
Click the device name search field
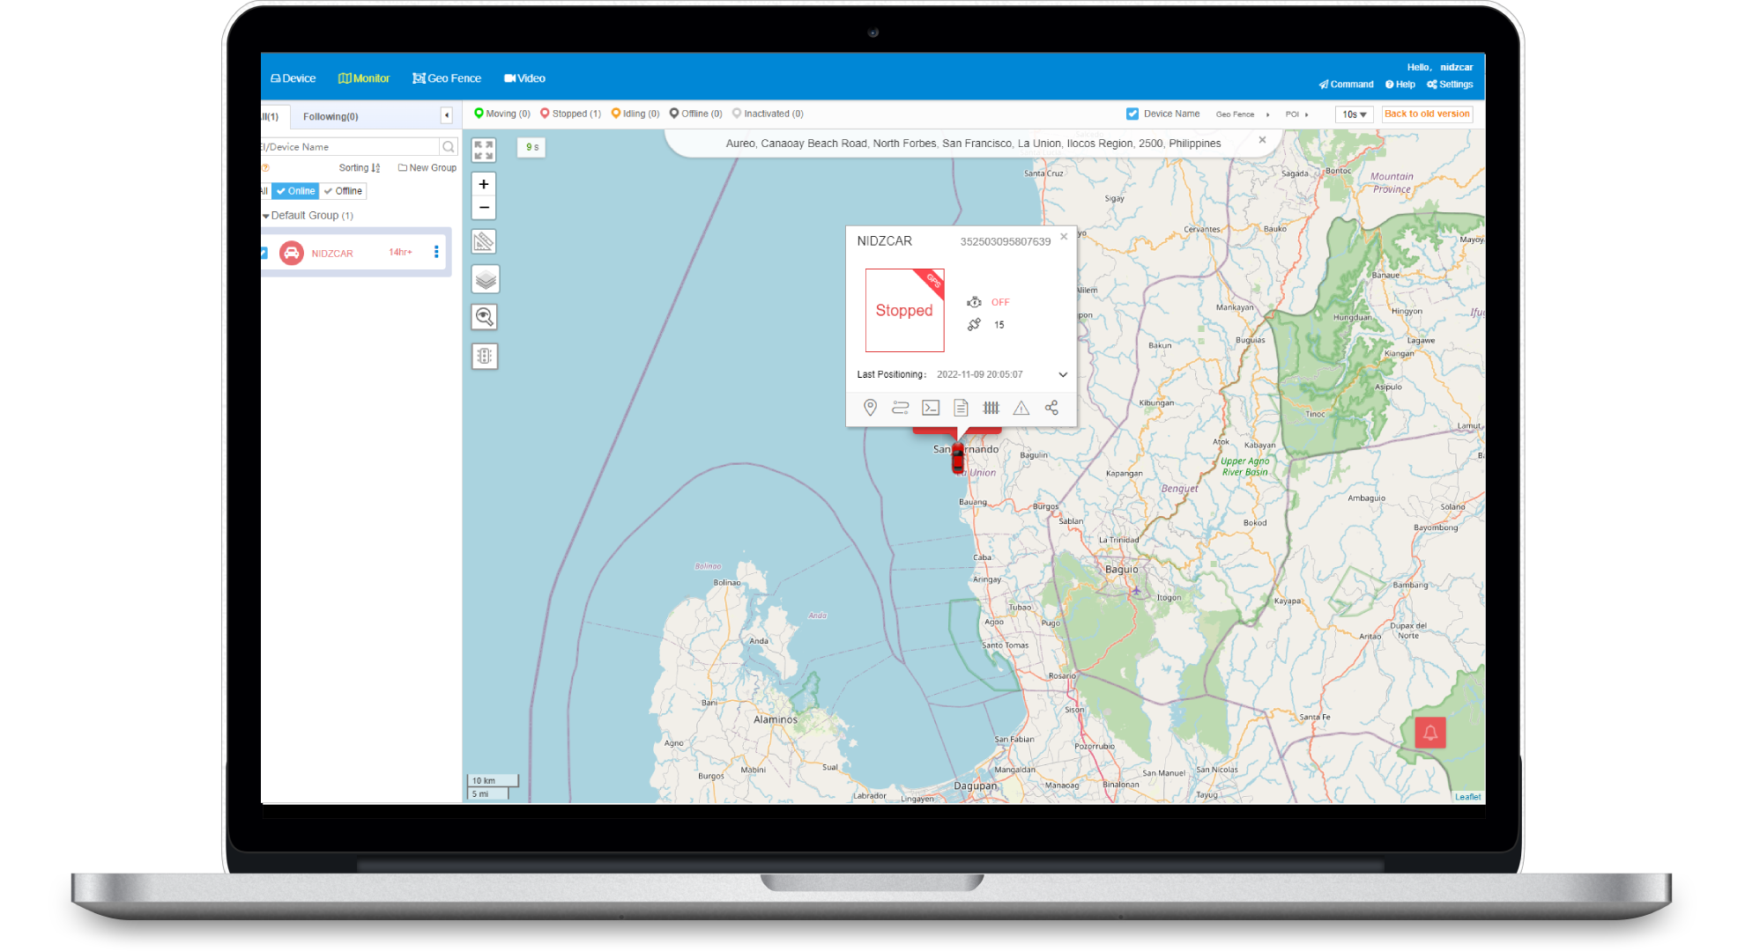click(x=350, y=147)
